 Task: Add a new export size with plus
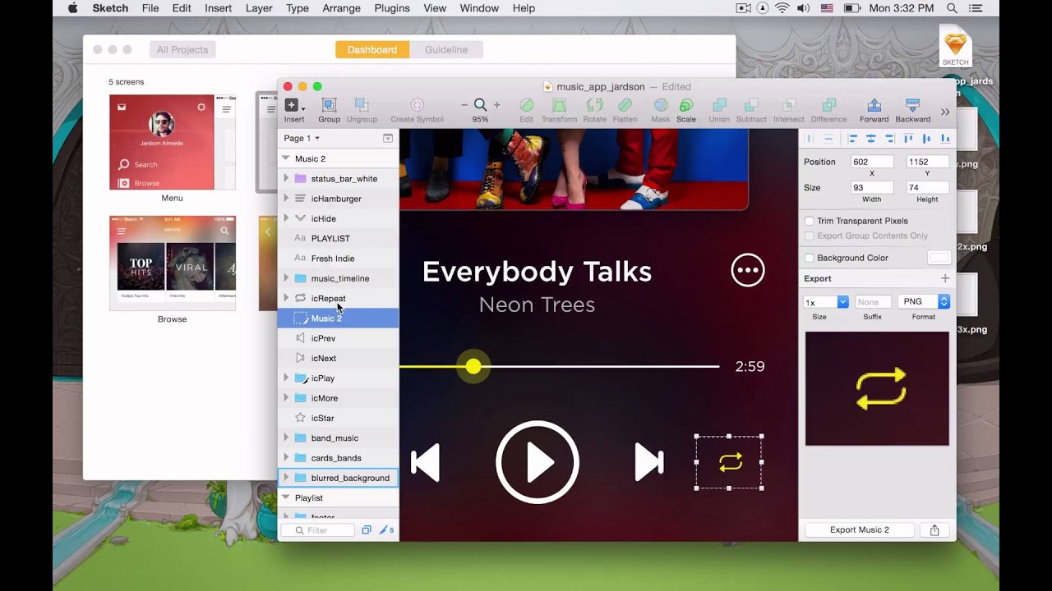tap(945, 278)
